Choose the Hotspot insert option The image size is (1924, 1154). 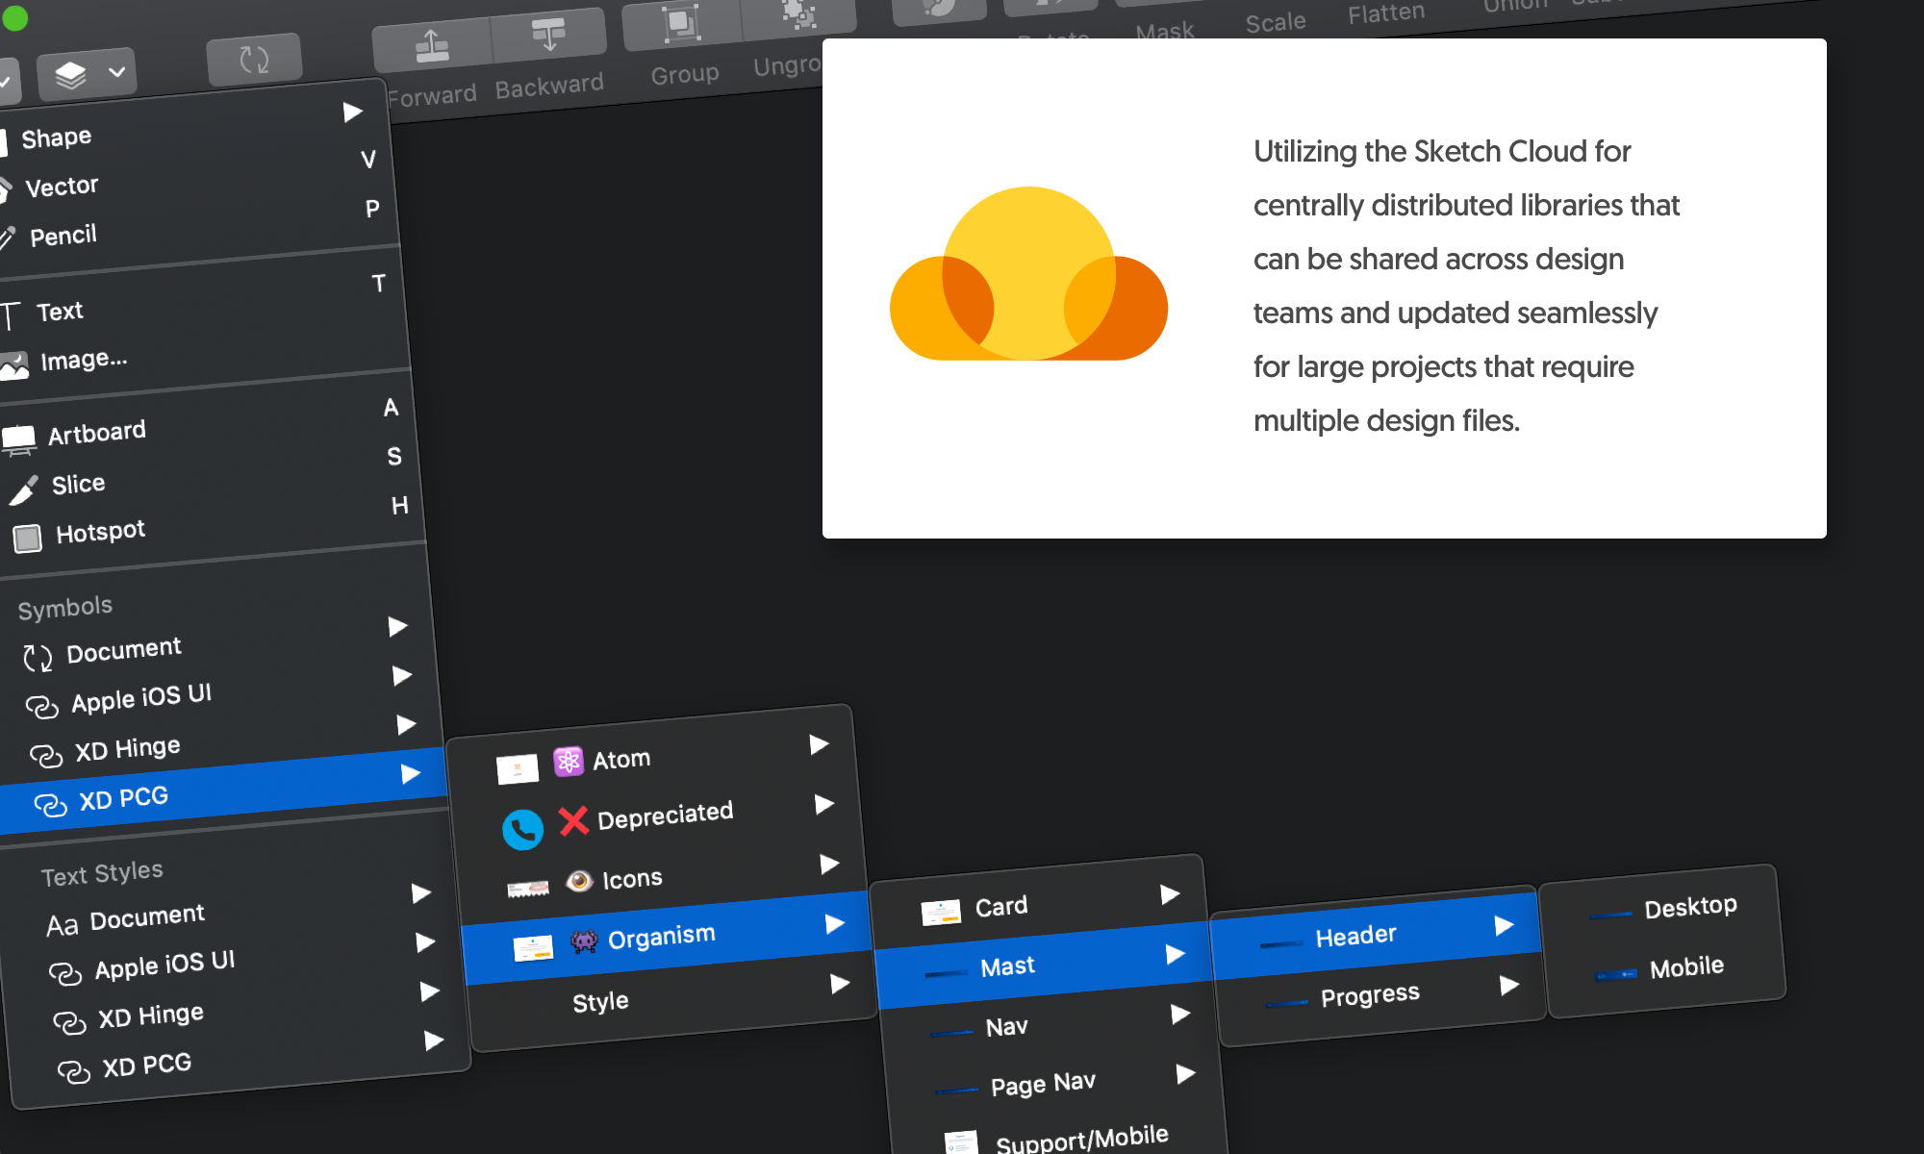(x=100, y=532)
